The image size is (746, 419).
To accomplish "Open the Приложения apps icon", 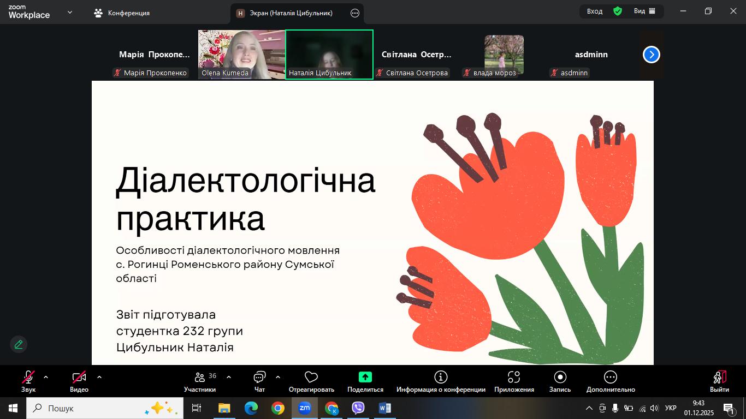I will coord(514,377).
